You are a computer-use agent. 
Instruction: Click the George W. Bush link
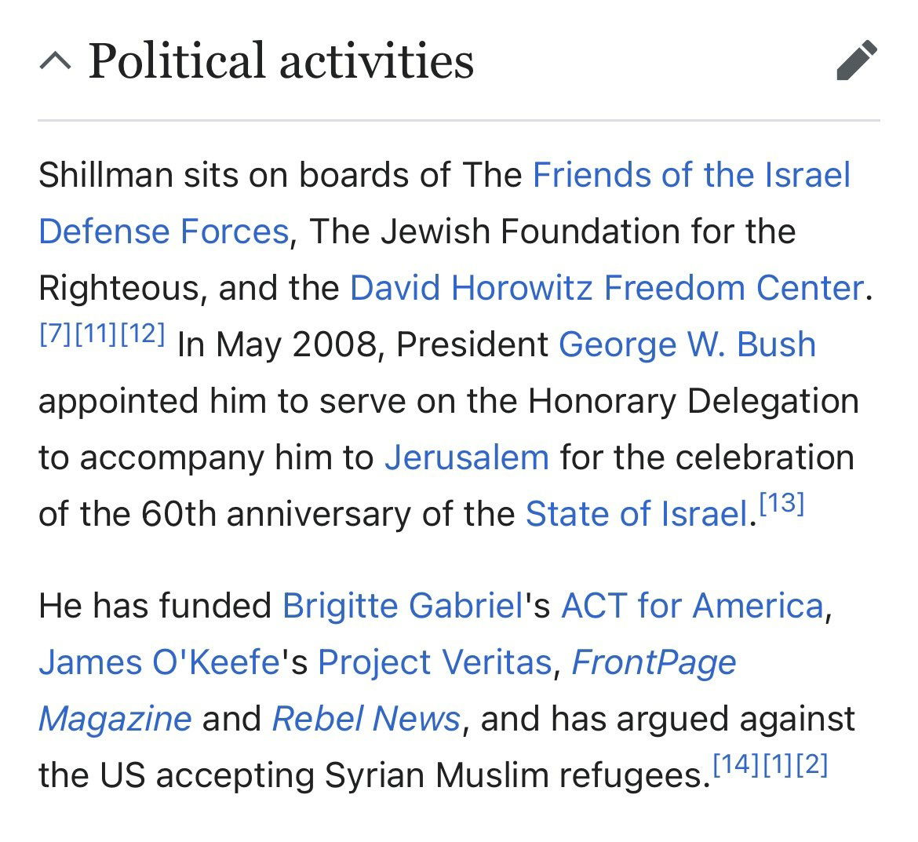pos(687,344)
